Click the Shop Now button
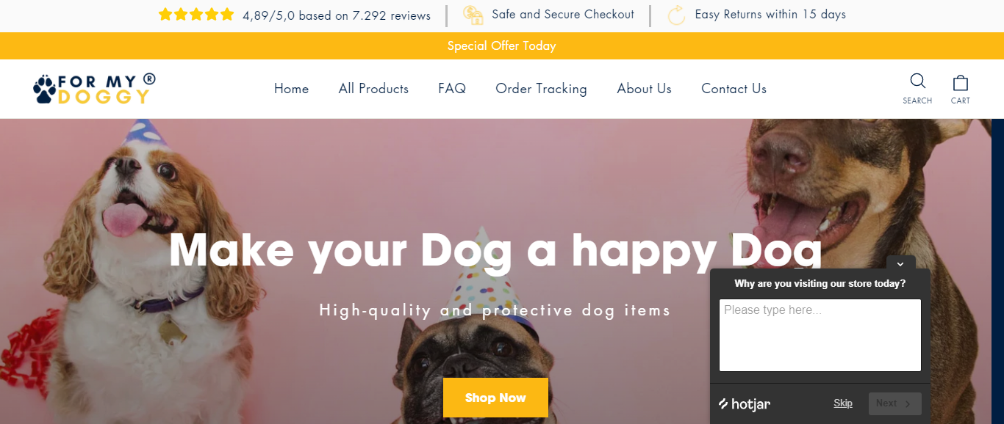1004x424 pixels. [495, 398]
